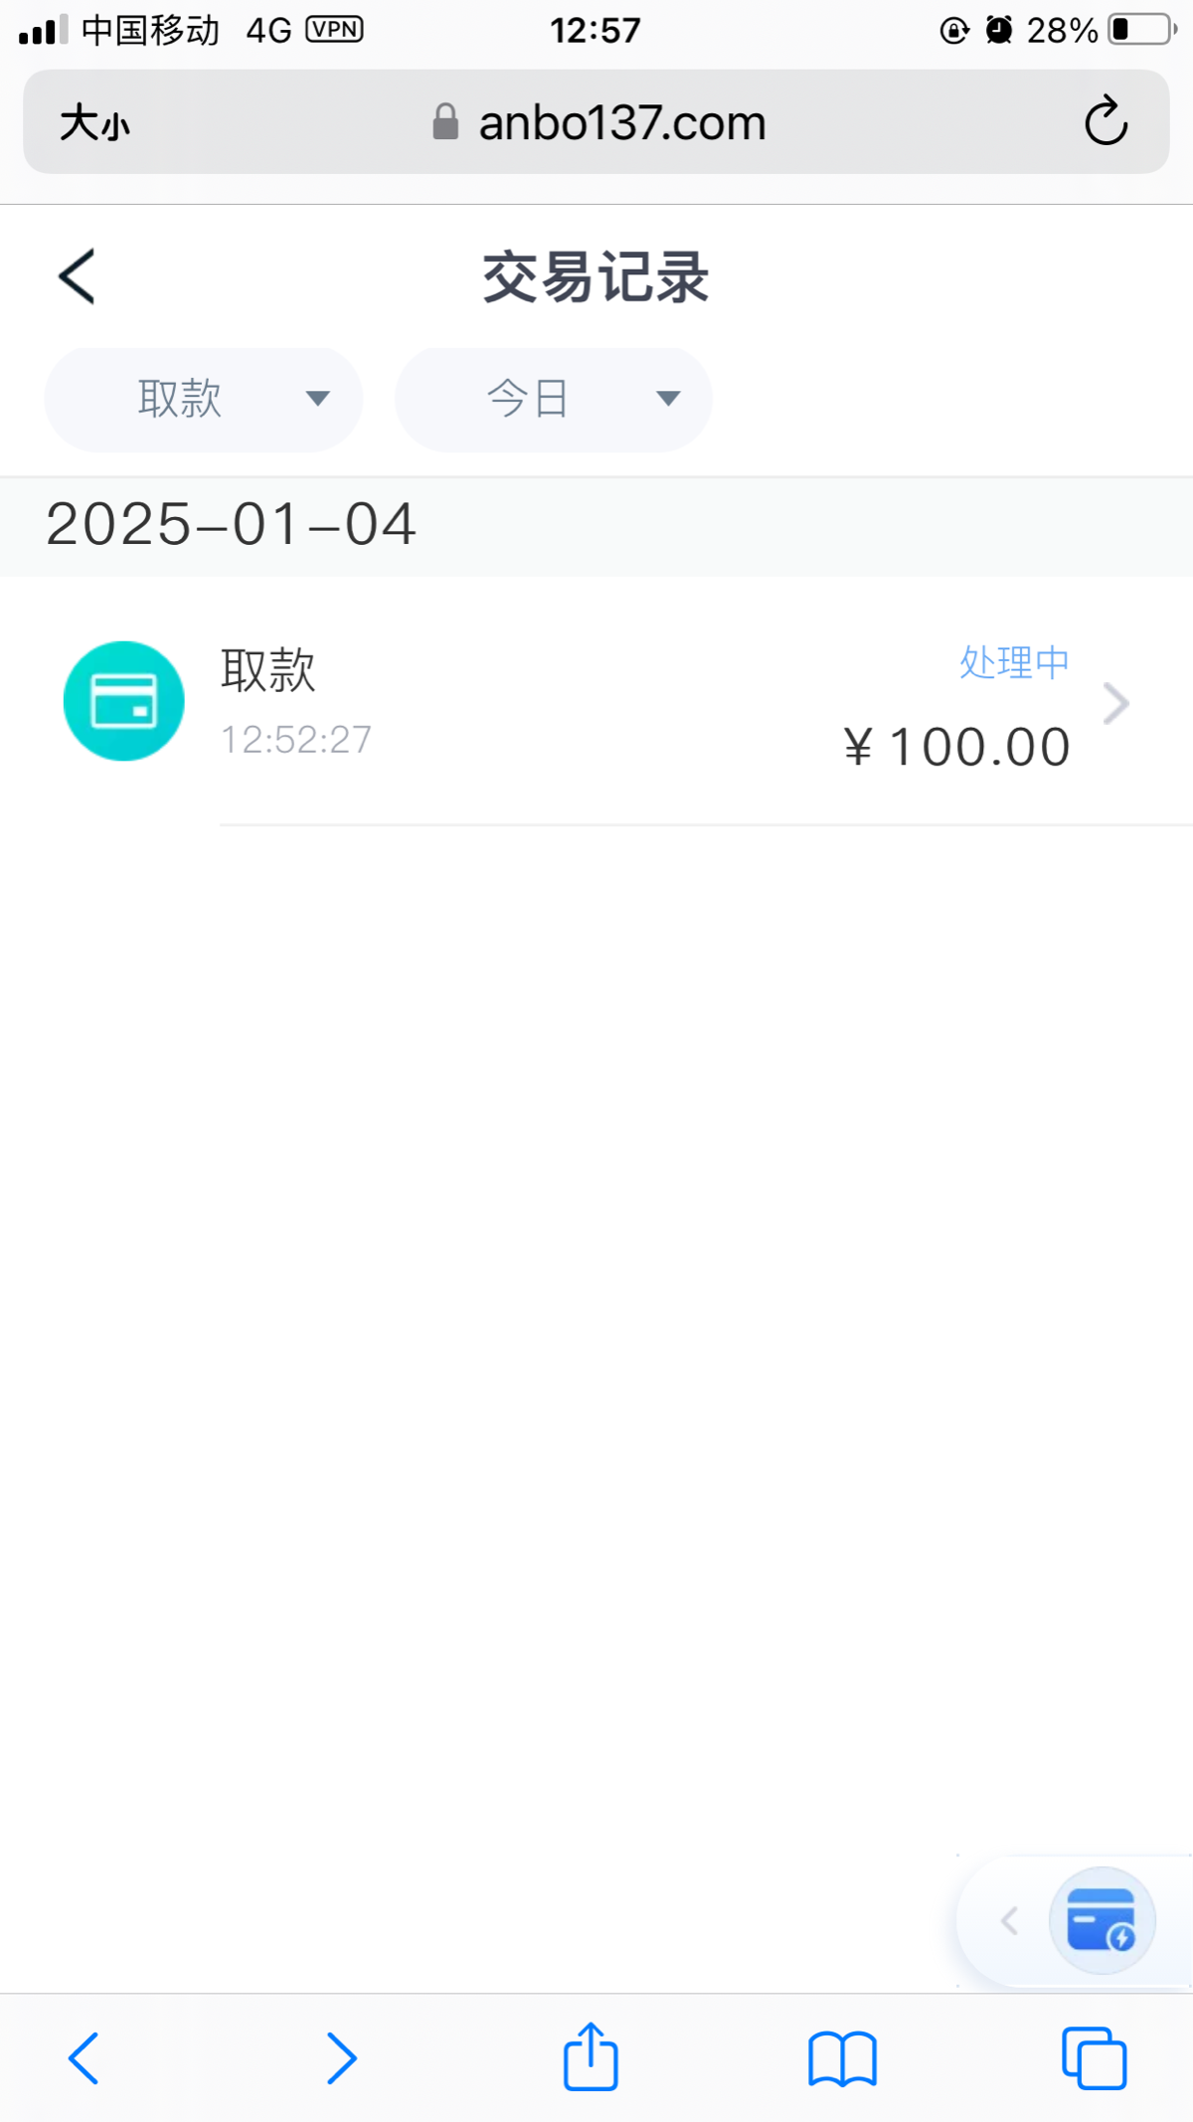Tap the floating blue quick-deposit card icon

(1102, 1920)
